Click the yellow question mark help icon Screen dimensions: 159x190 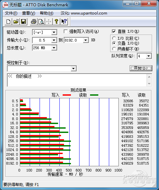56,21
